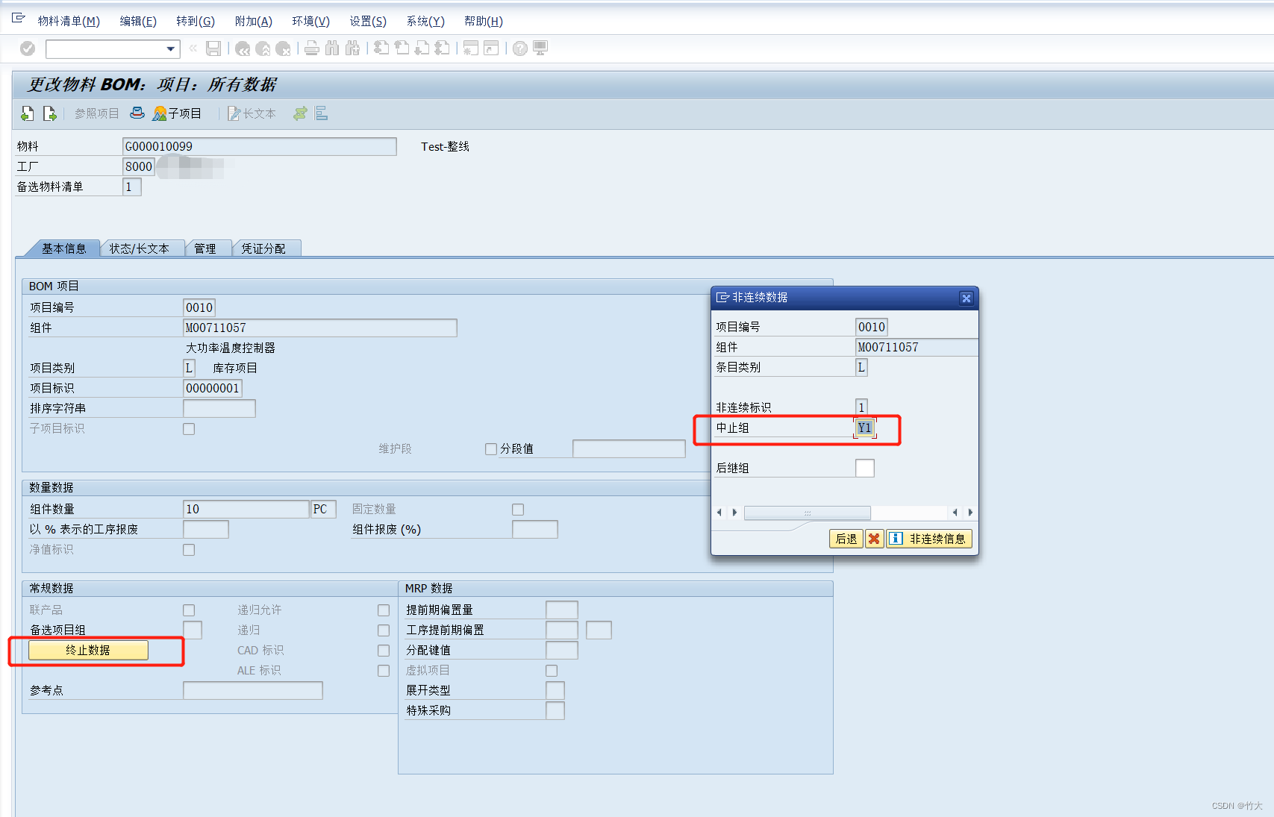The width and height of the screenshot is (1274, 817).
Task: Click the dialog's far-right scroll right arrow
Action: (x=970, y=513)
